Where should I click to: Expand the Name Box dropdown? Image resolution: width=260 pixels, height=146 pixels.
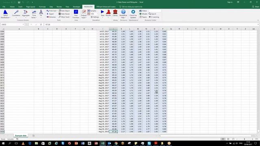pos(23,24)
